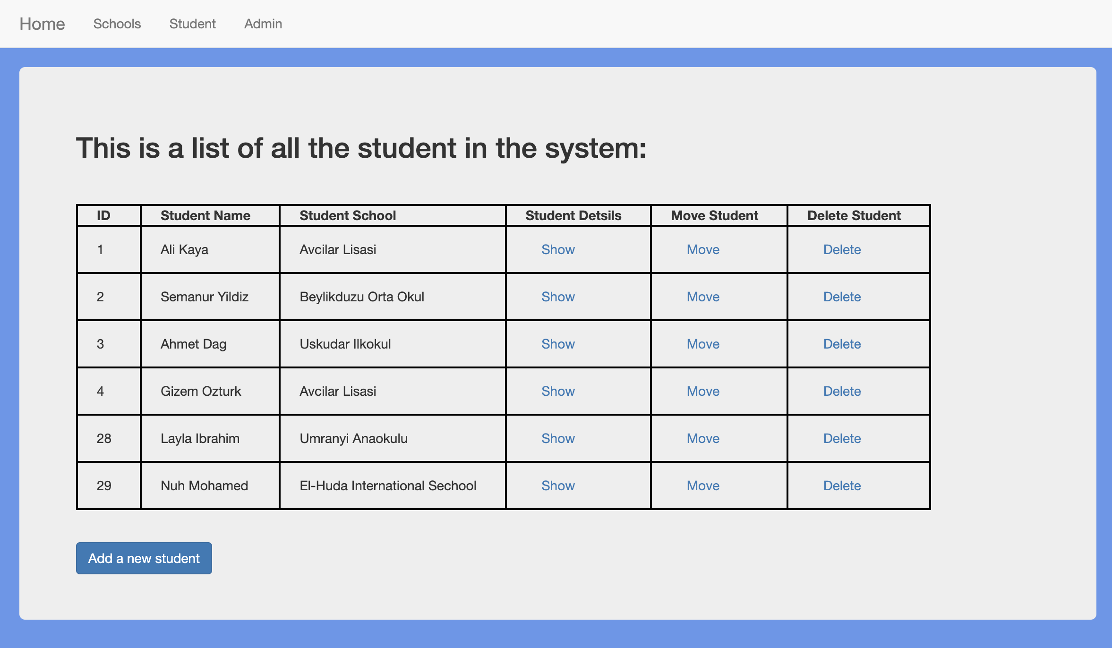Move student Layla Ibrahim

pyautogui.click(x=702, y=438)
